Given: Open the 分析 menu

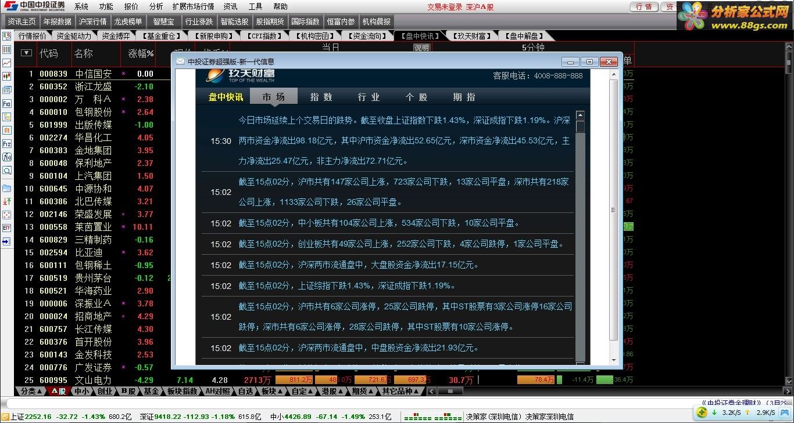Looking at the screenshot, I should click(156, 6).
